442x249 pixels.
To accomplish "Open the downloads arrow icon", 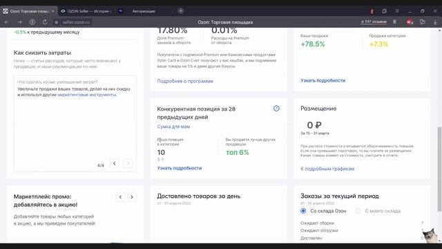I will pos(435,22).
